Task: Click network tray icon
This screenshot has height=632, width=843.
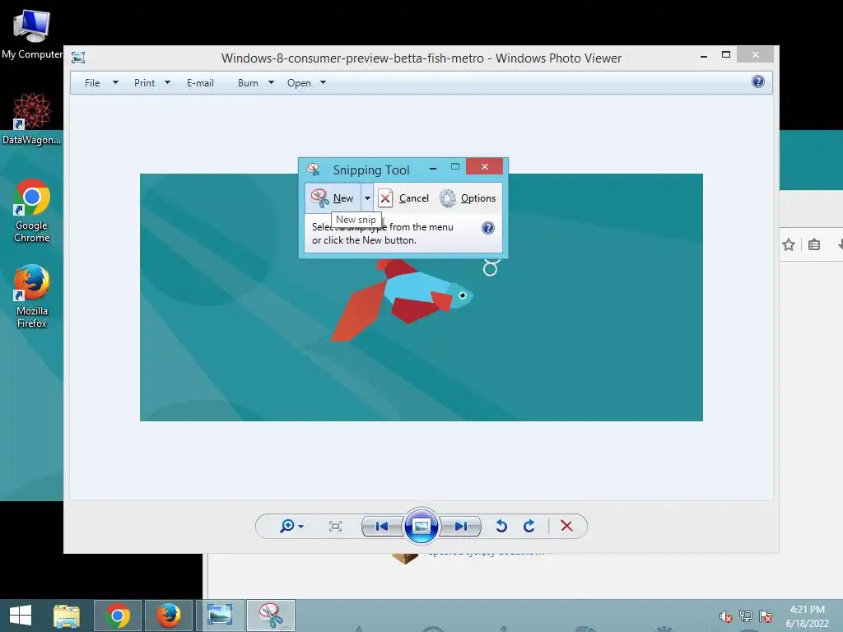Action: tap(746, 616)
